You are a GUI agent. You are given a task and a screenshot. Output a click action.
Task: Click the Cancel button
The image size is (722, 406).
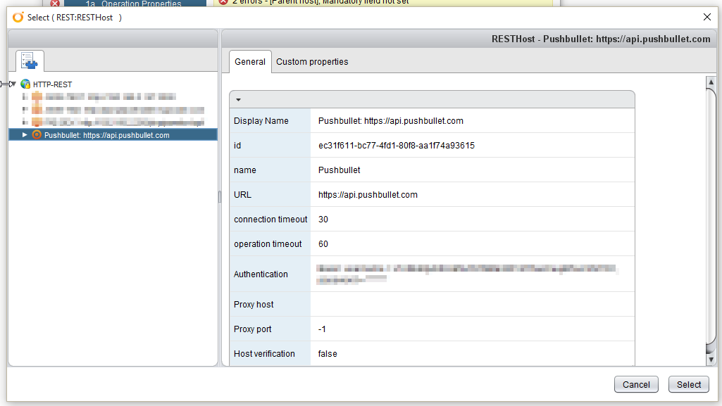pyautogui.click(x=636, y=384)
